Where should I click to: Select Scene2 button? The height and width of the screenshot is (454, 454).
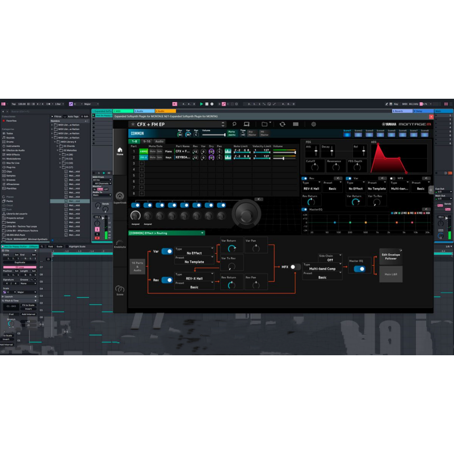[358, 133]
